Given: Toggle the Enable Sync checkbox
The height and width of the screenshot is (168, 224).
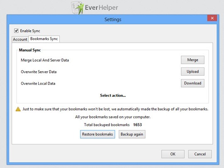Looking at the screenshot, I should tap(16, 31).
